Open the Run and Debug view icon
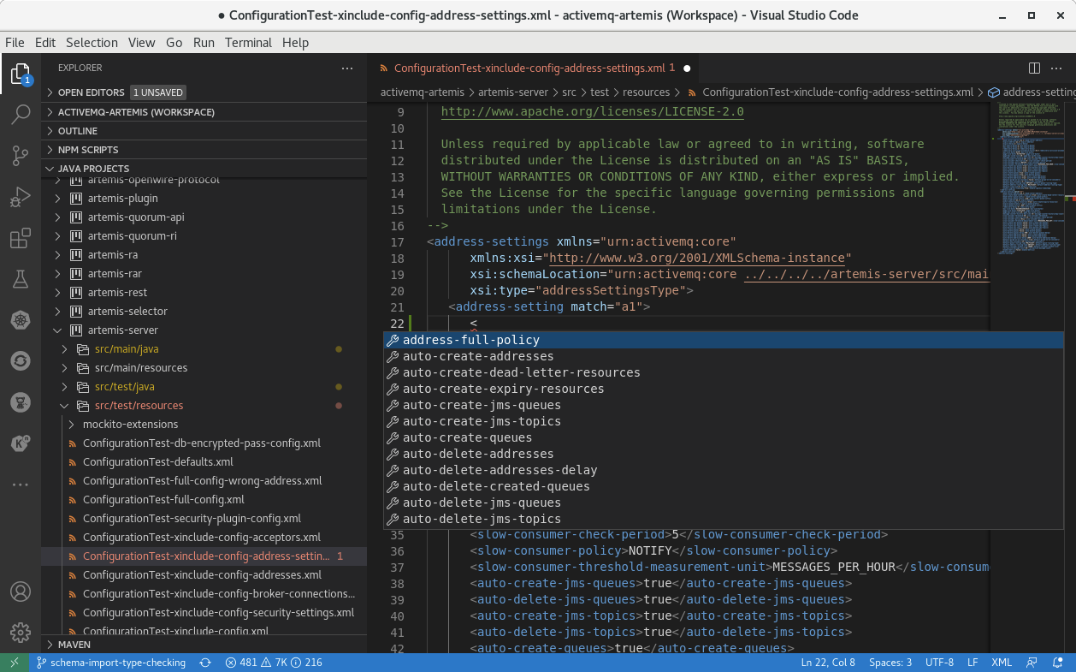The height and width of the screenshot is (672, 1076). [x=21, y=197]
